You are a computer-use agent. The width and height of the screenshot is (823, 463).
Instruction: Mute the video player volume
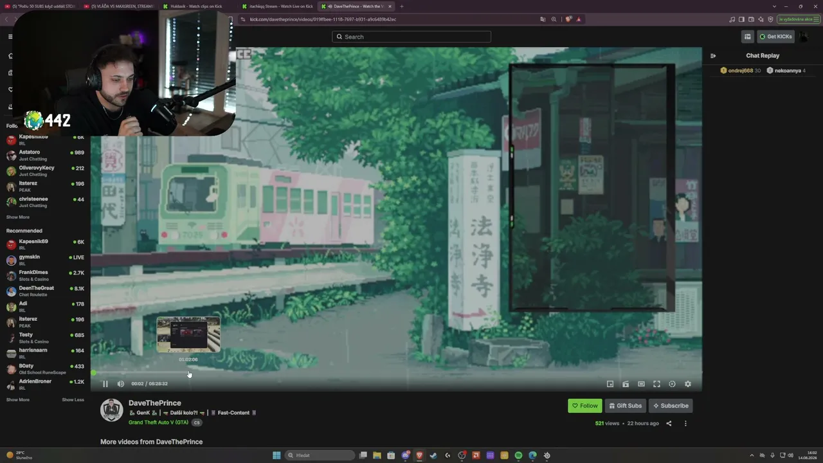click(121, 384)
